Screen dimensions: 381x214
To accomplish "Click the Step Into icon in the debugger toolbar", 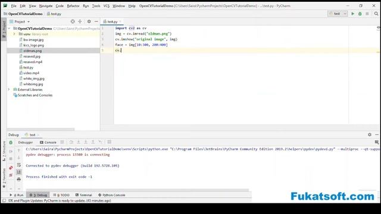I will pyautogui.click(x=79, y=142).
